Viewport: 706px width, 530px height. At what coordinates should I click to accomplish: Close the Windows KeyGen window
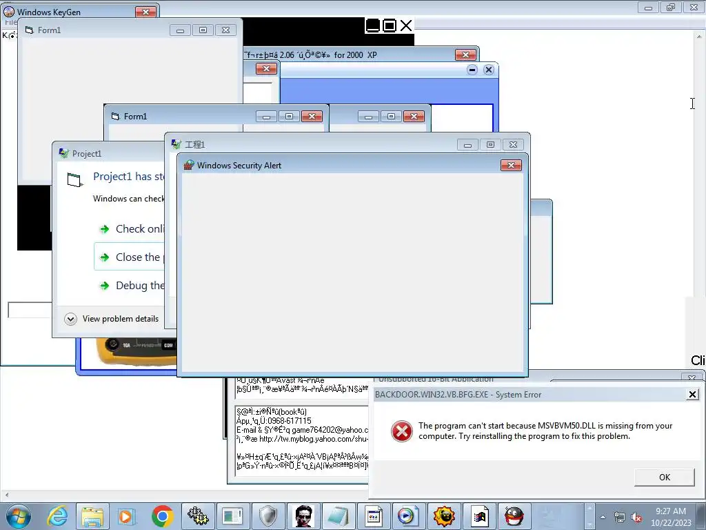click(145, 12)
